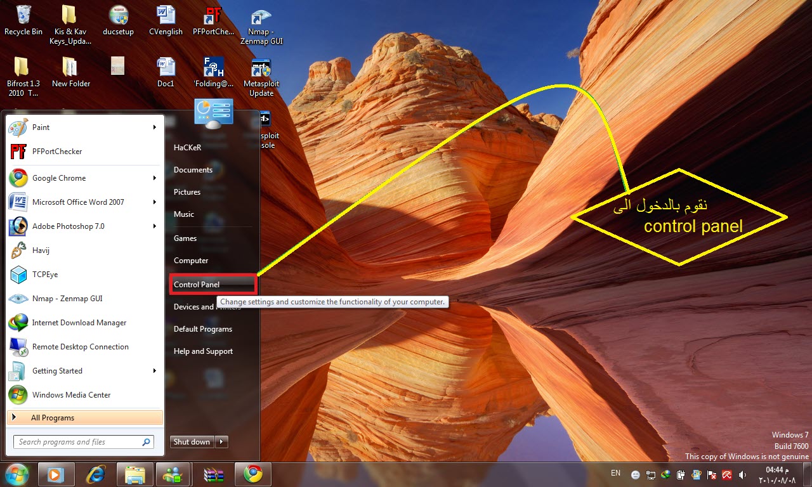This screenshot has height=487, width=812.
Task: Expand Paint recent files arrow
Action: (154, 127)
